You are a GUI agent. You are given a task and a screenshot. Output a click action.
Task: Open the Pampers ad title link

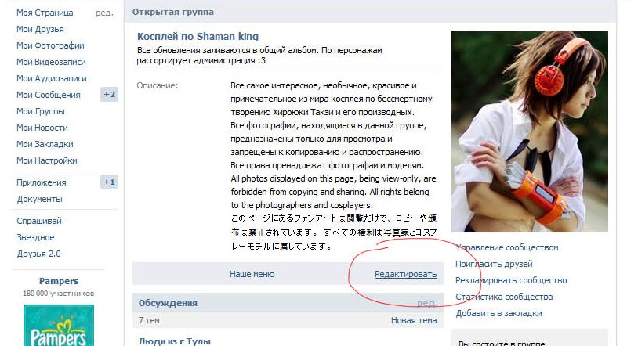pyautogui.click(x=59, y=281)
